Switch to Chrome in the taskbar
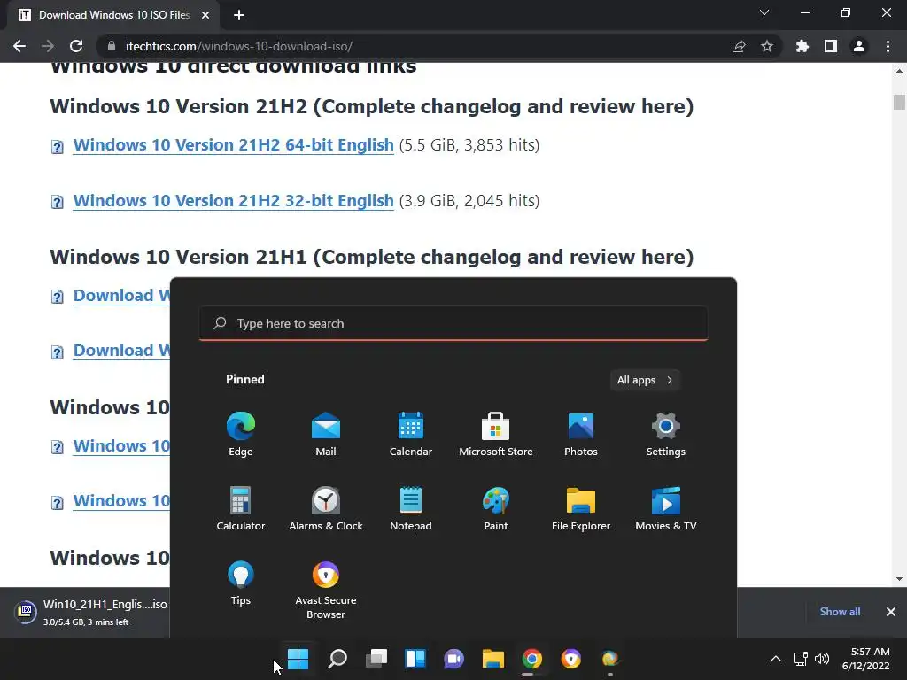The height and width of the screenshot is (680, 907). [531, 659]
